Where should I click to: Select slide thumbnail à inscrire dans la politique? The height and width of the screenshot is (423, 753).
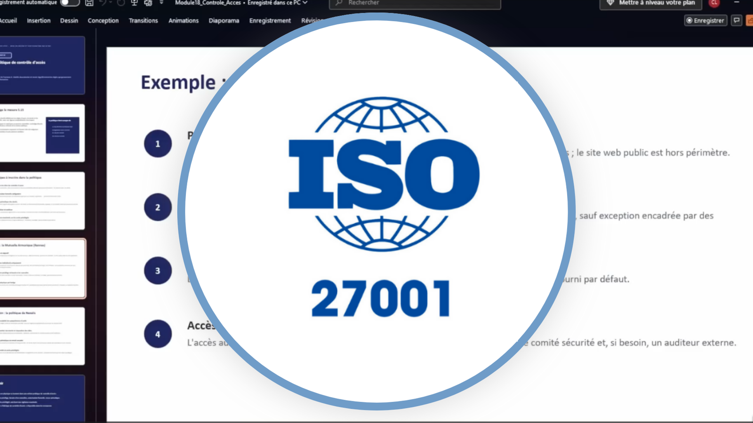coord(42,201)
